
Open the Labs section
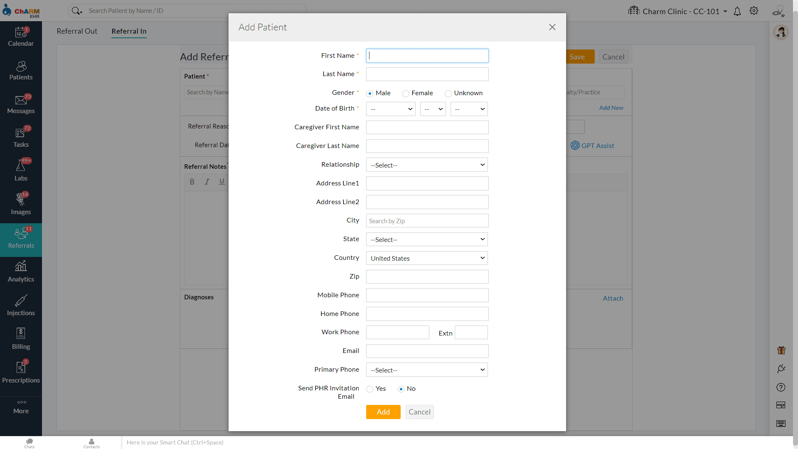[x=20, y=170]
